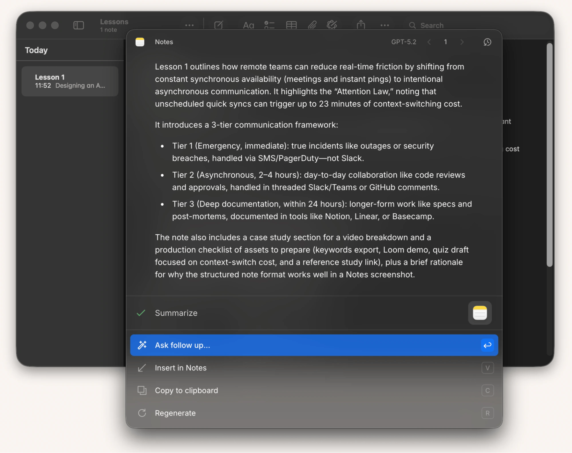Click the Notes window minimize button
The width and height of the screenshot is (572, 453).
coord(42,25)
